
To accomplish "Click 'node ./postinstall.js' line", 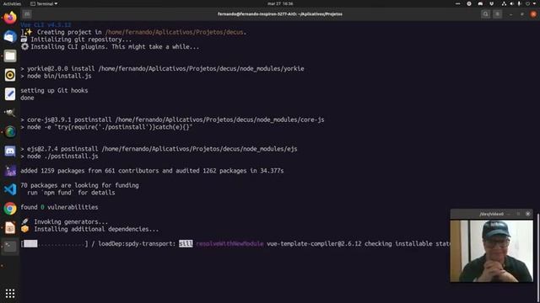I will (x=59, y=157).
